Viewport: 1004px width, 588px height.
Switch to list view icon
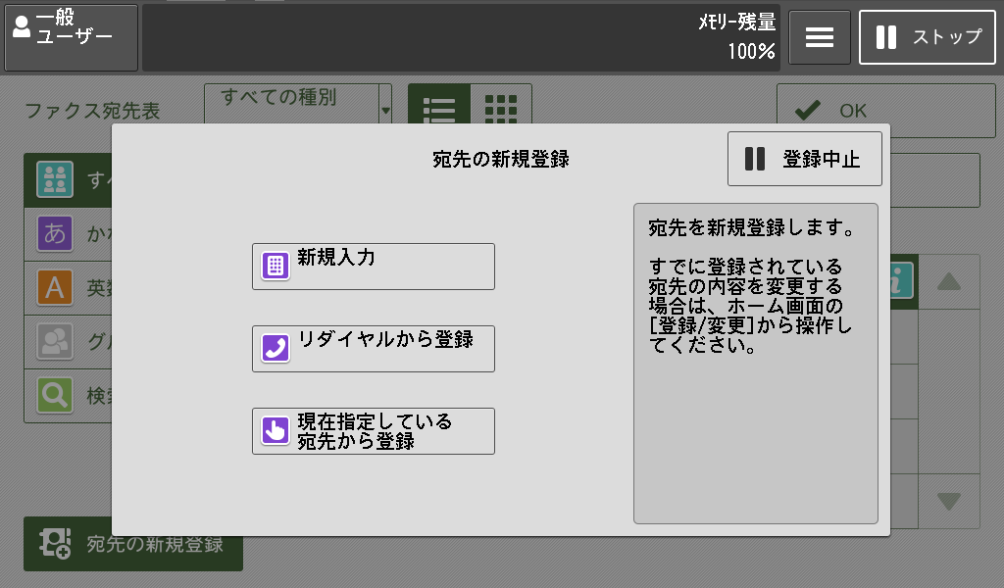439,104
